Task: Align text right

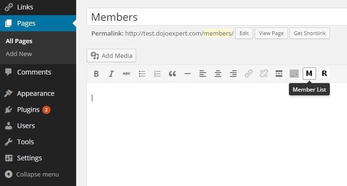Action: pyautogui.click(x=233, y=74)
